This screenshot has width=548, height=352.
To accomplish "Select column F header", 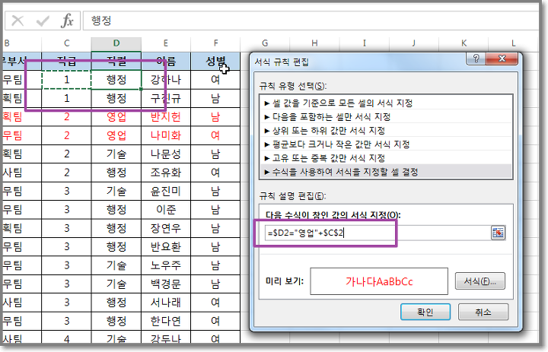I will 215,43.
